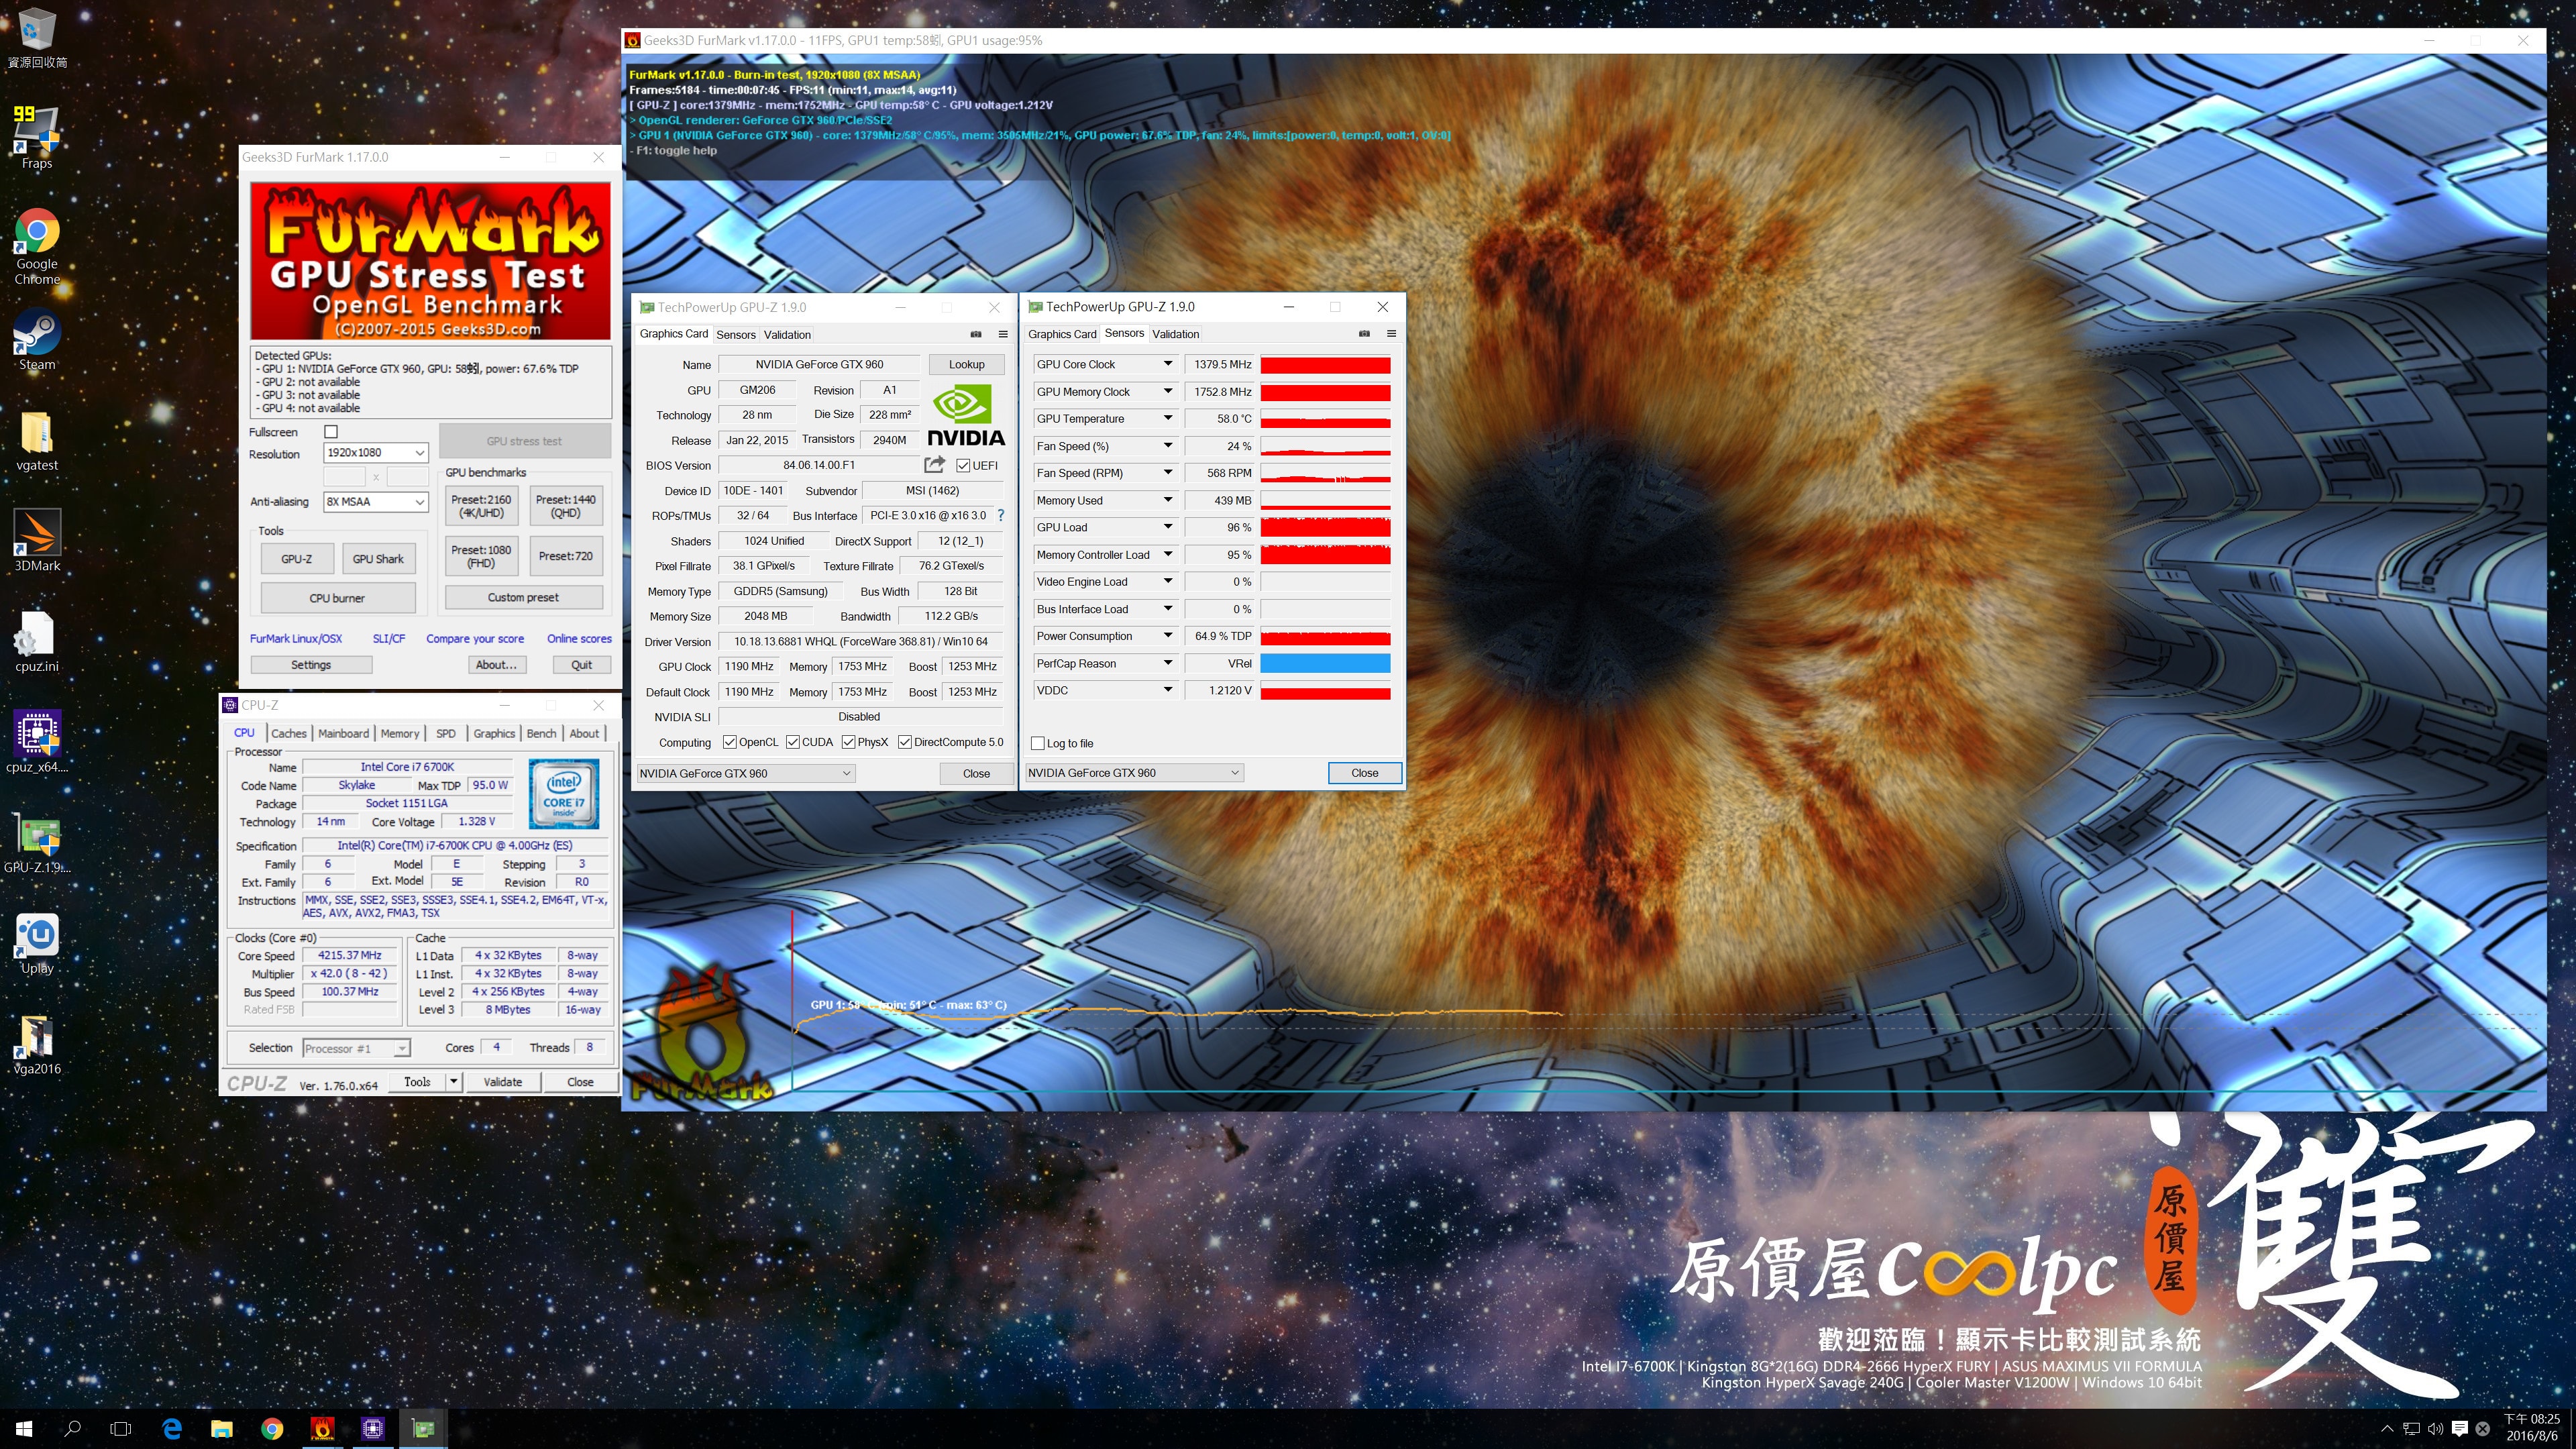Open the Online scores link
This screenshot has width=2576, height=1449.
(579, 639)
